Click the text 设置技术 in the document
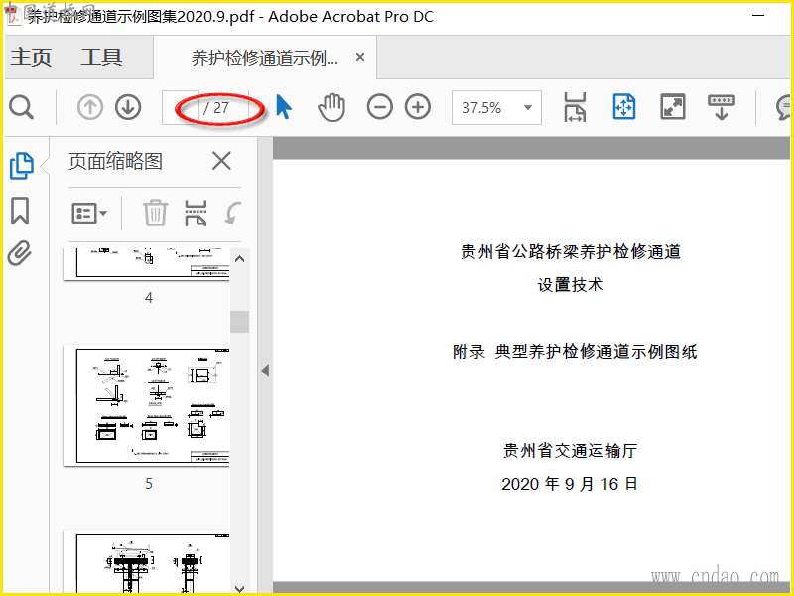 point(570,285)
